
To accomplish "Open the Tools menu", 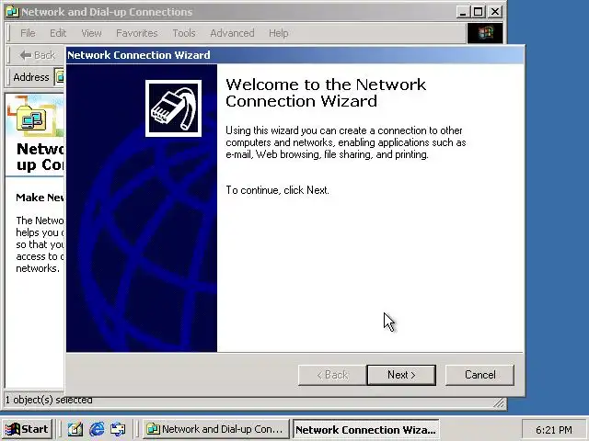I will pos(184,33).
